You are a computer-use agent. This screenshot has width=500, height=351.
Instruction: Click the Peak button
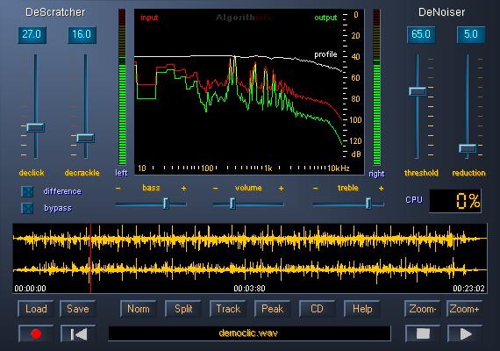click(x=272, y=309)
